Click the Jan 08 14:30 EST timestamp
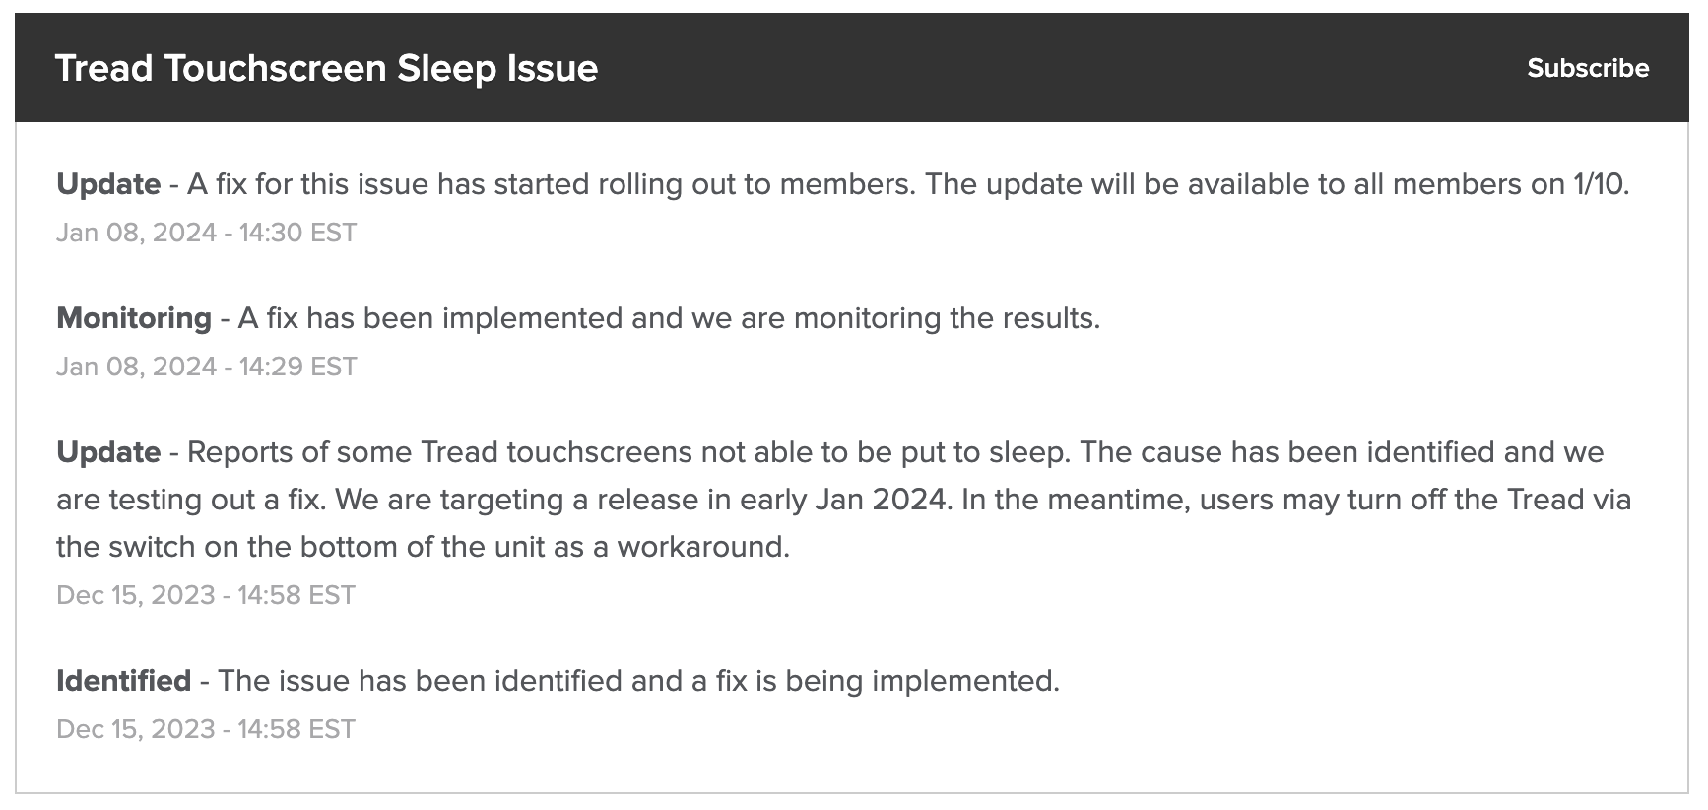 click(x=208, y=233)
